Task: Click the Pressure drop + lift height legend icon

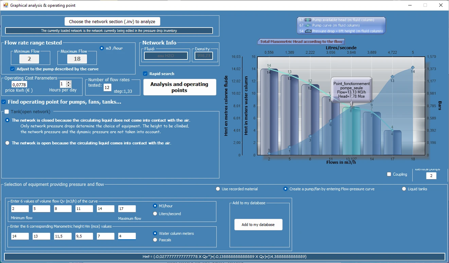Action: point(308,31)
